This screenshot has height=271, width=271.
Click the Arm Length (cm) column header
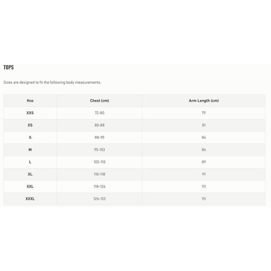[204, 101]
